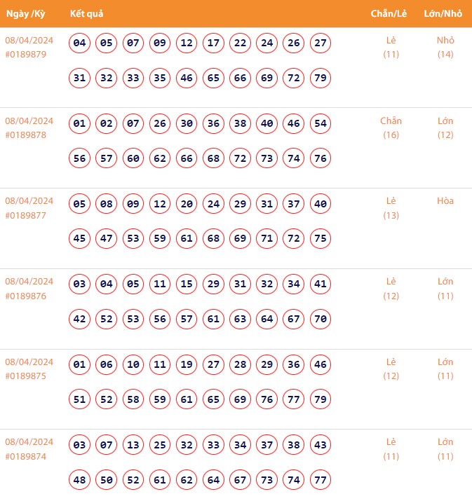Select ball 60 in draw #0189878

tap(133, 158)
